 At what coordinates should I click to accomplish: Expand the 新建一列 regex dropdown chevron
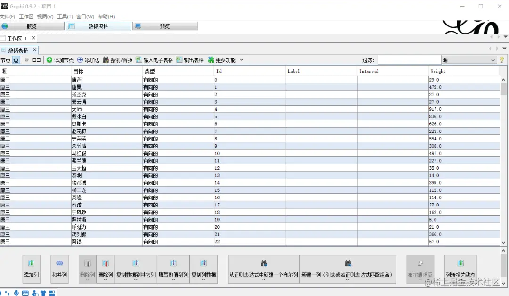tap(348, 280)
